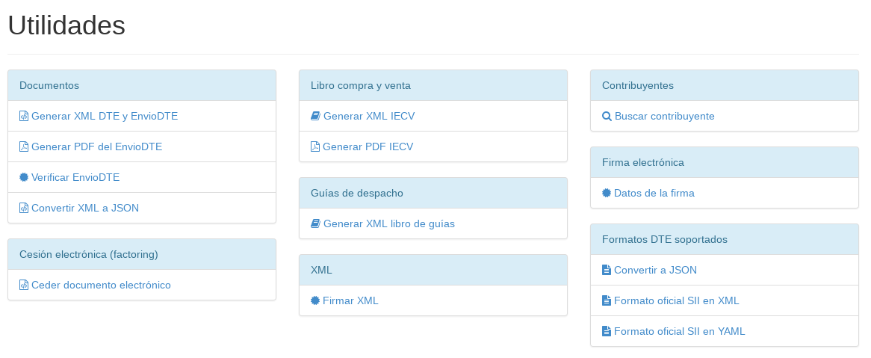Click the document icon beside Formato oficial SII en YAML
This screenshot has width=871, height=358.
tap(607, 331)
